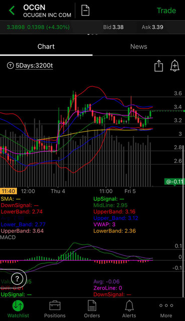Open the Positions tab

click(x=55, y=309)
